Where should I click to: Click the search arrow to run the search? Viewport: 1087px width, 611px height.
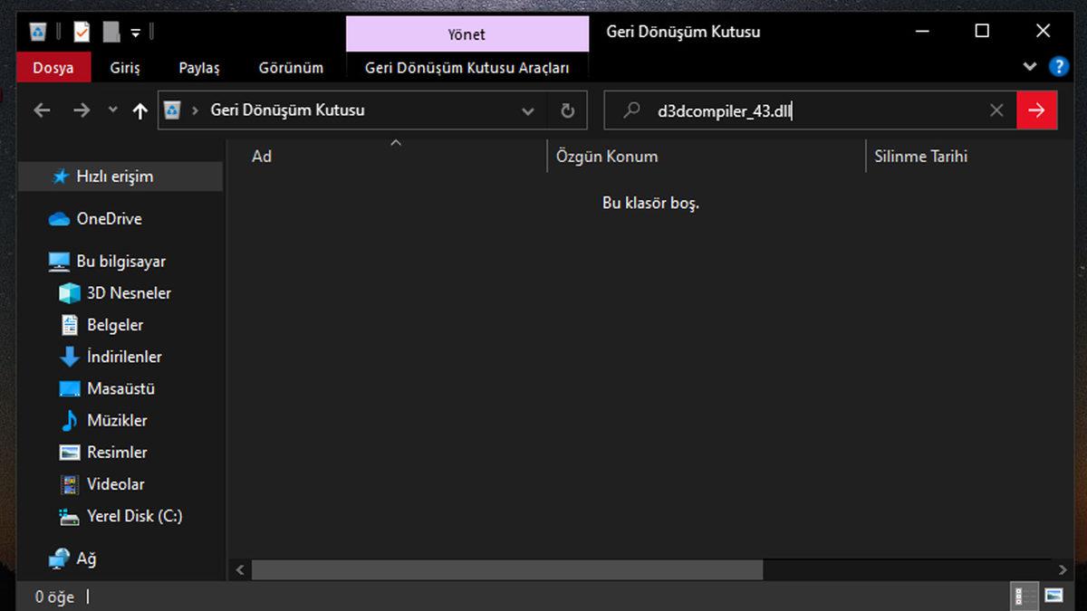1038,110
